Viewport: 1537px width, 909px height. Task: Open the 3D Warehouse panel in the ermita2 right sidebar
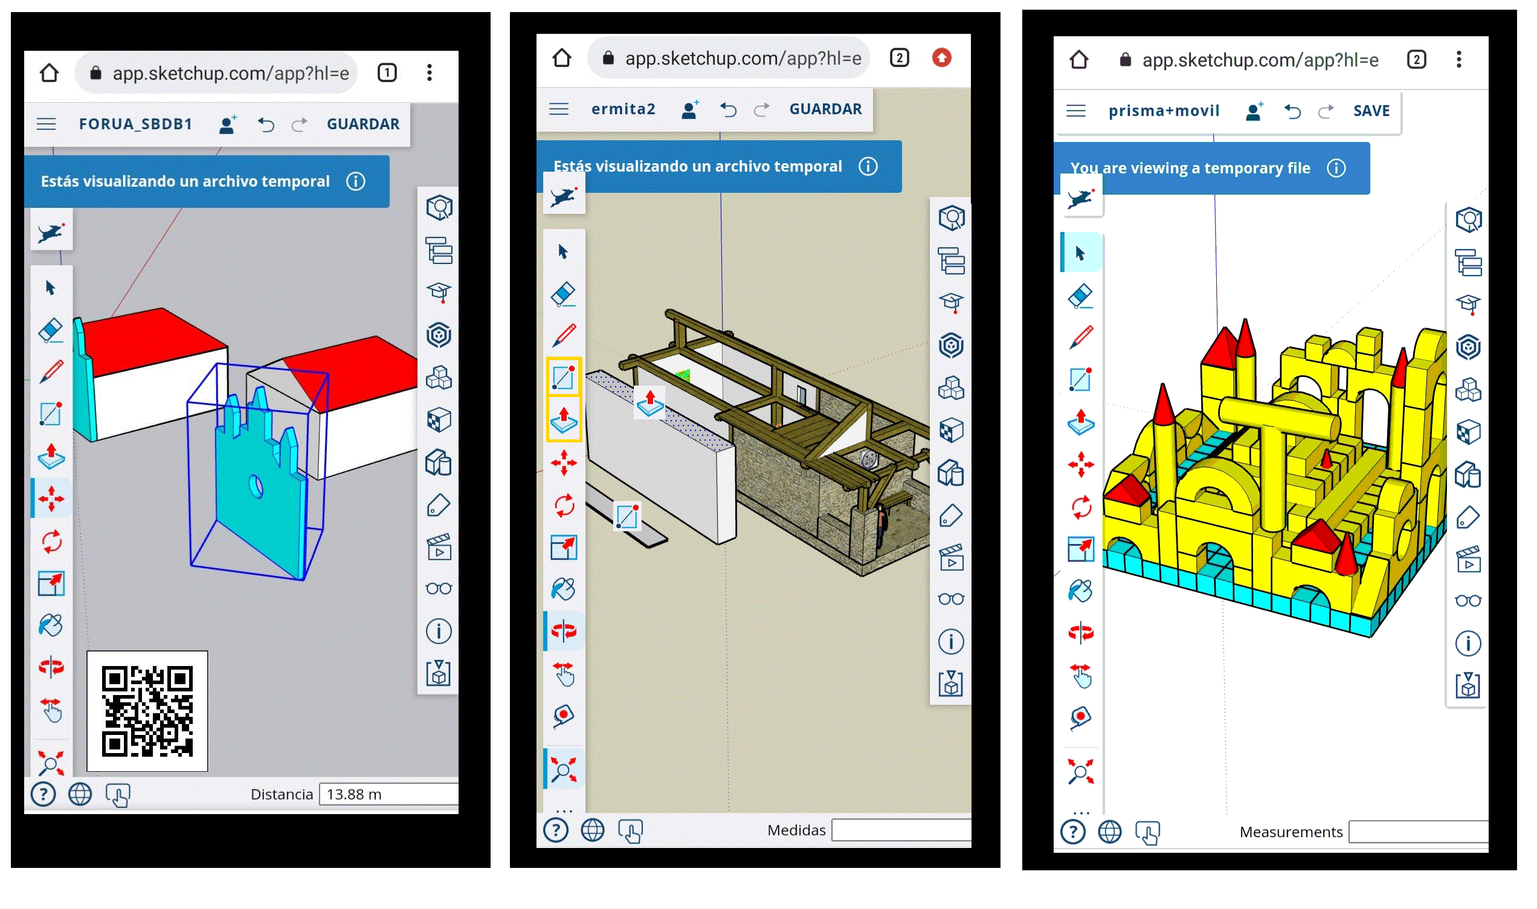click(952, 346)
